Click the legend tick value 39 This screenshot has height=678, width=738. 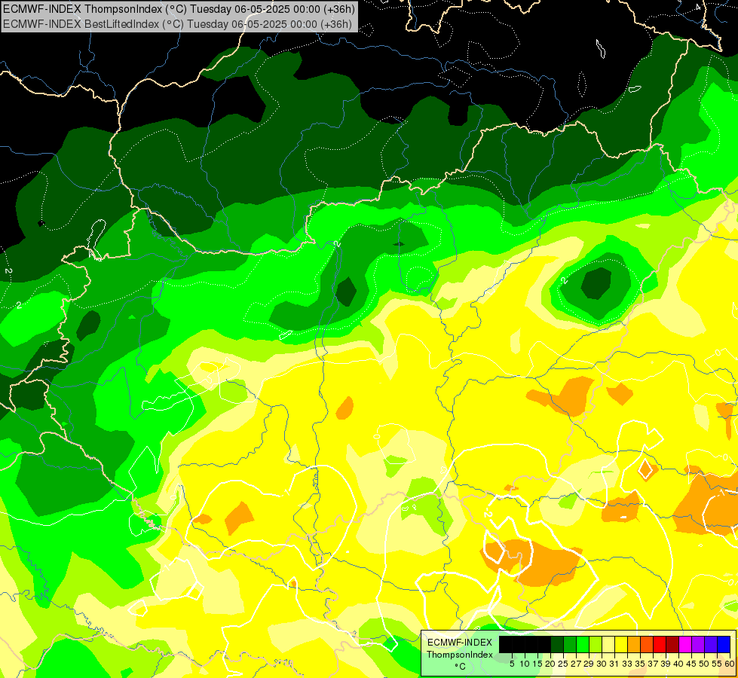click(x=666, y=664)
